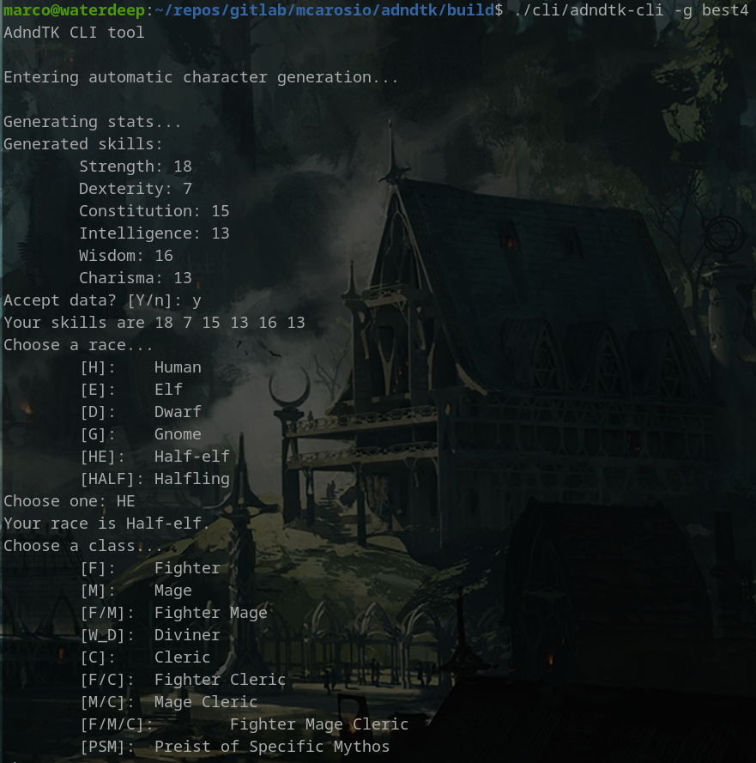Viewport: 756px width, 763px height.
Task: Select the [F/M] Fighter Mage class option
Action: click(172, 613)
